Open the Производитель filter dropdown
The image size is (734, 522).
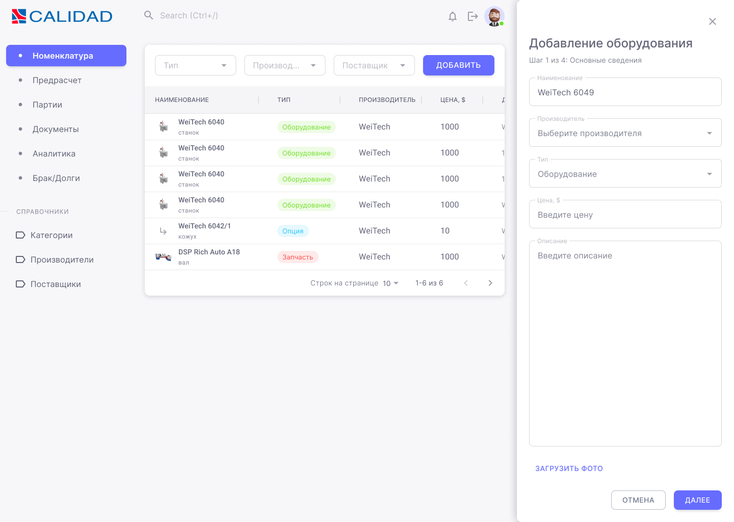(x=285, y=65)
